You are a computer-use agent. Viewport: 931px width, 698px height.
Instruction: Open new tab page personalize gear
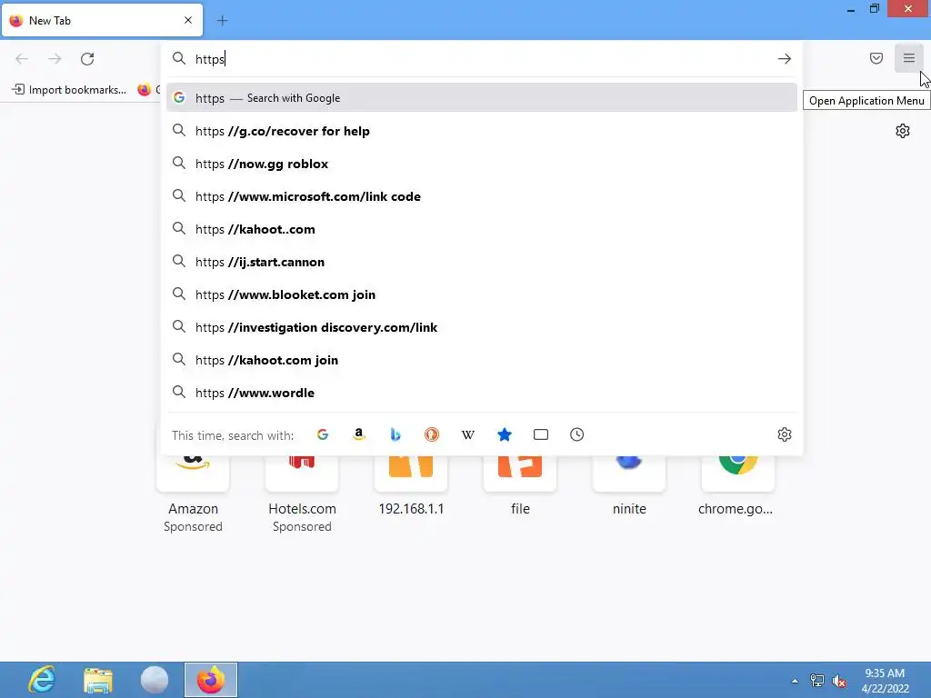[x=903, y=131]
